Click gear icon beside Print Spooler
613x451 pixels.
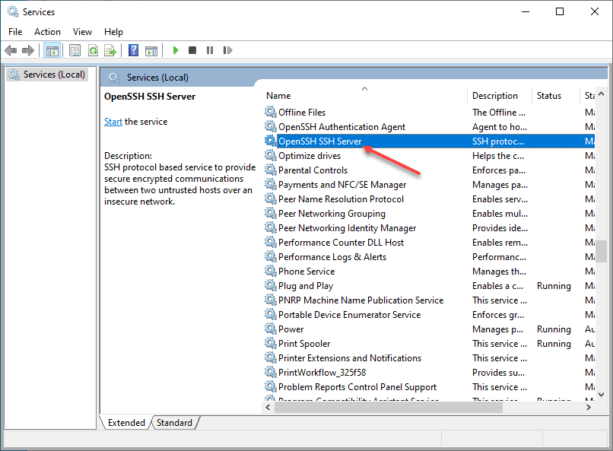click(x=271, y=344)
